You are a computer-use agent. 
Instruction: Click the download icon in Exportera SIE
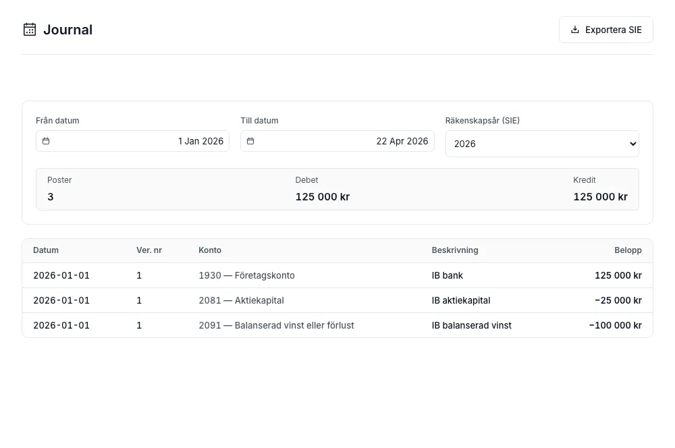pos(574,30)
